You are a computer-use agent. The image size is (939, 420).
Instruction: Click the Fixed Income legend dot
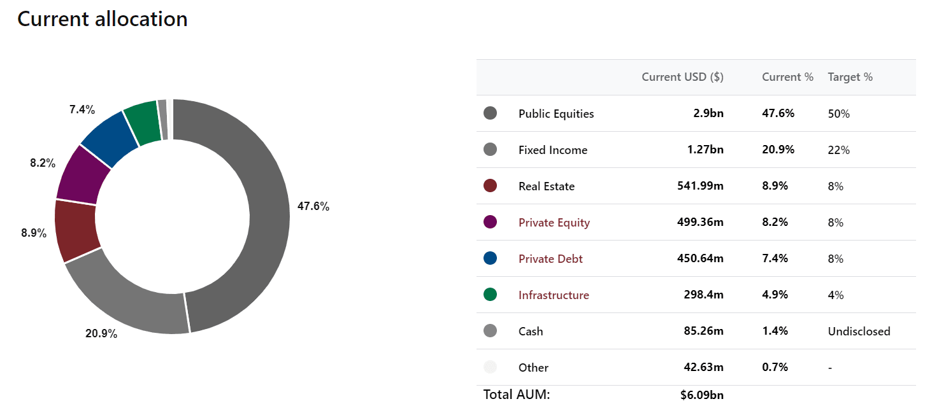coord(491,150)
